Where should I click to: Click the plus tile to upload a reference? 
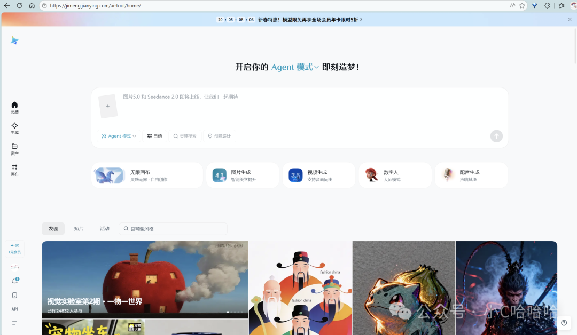(108, 106)
